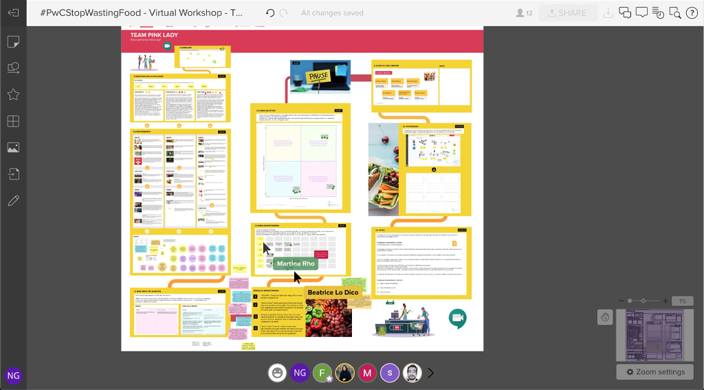The height and width of the screenshot is (390, 704).
Task: Click the bearded man participant photo avatar
Action: coord(412,373)
